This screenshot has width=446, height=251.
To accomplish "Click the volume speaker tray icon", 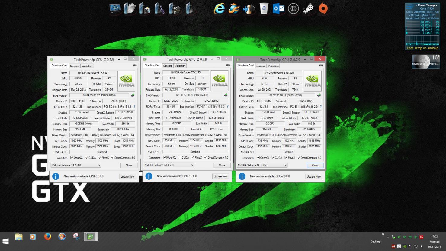I will tap(422, 246).
